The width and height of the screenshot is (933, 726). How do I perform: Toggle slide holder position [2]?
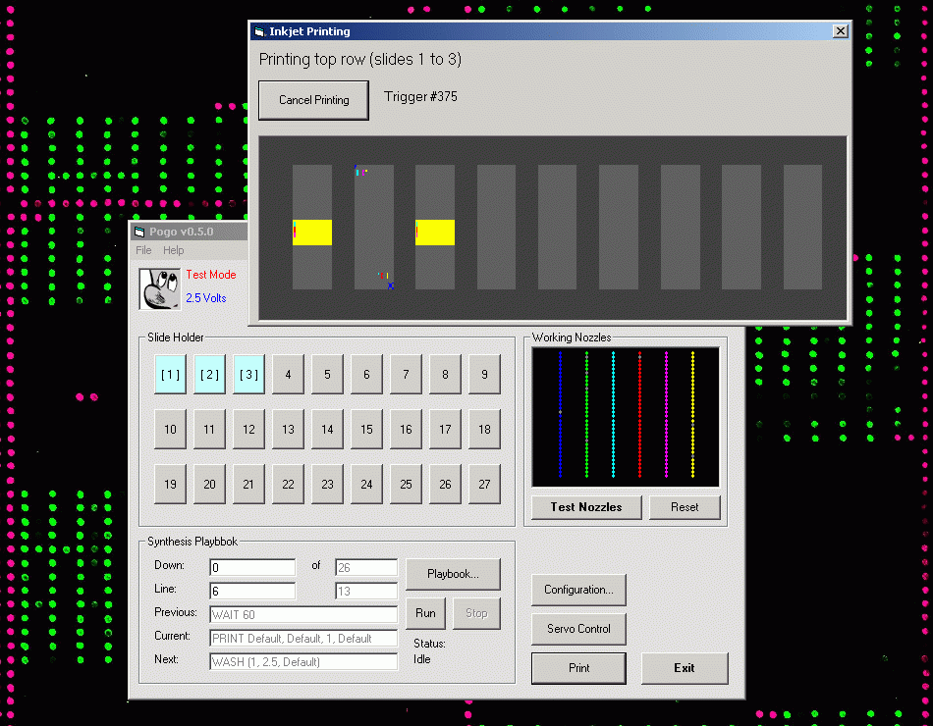click(x=209, y=375)
